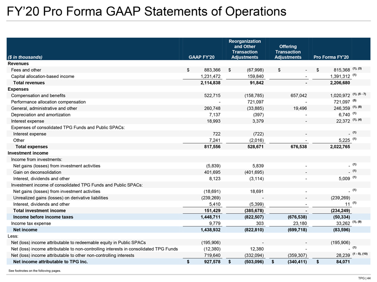Click the Net income row label
Viewport: 377px width, 282px height.
pos(25,230)
